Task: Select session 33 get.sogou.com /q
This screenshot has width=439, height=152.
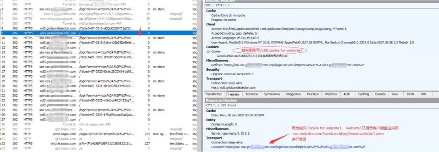Action: click(x=98, y=148)
